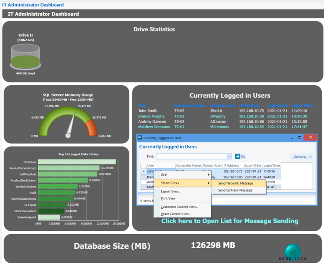Open the Find combo box dropdown arrow
The height and width of the screenshot is (265, 324).
(229, 156)
